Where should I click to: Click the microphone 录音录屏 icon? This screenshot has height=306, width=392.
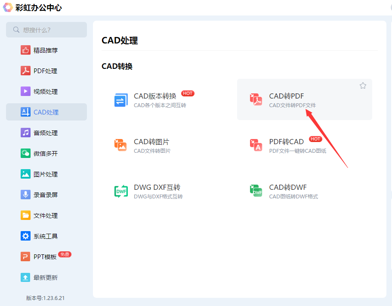25,195
